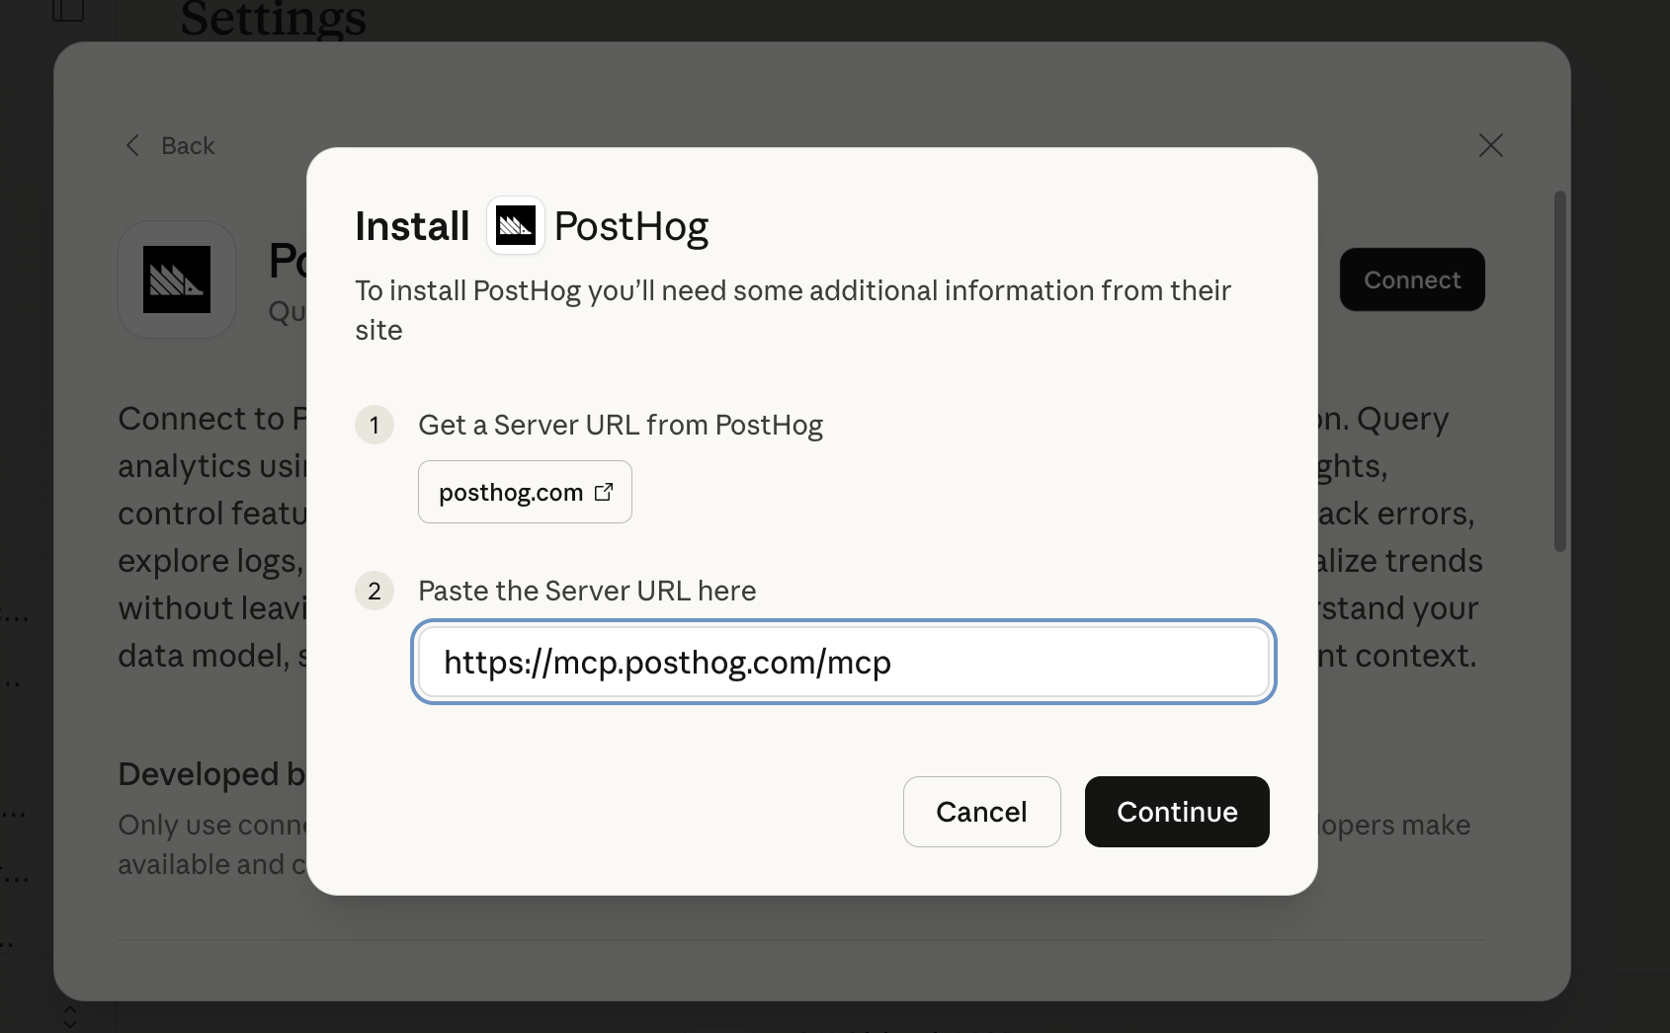Image resolution: width=1670 pixels, height=1033 pixels.
Task: Click the PostHog app icon behind the dialog
Action: tap(176, 279)
